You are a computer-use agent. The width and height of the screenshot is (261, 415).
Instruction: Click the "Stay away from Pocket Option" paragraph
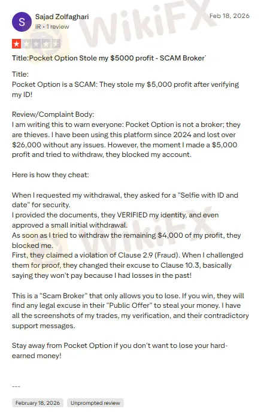coord(120,351)
